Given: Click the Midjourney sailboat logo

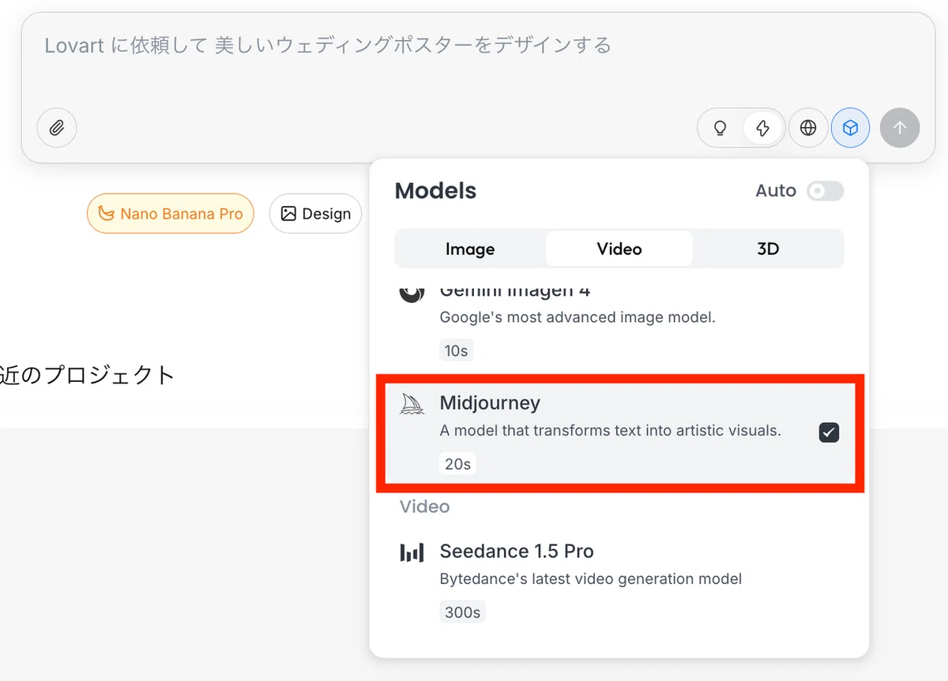Looking at the screenshot, I should [412, 404].
